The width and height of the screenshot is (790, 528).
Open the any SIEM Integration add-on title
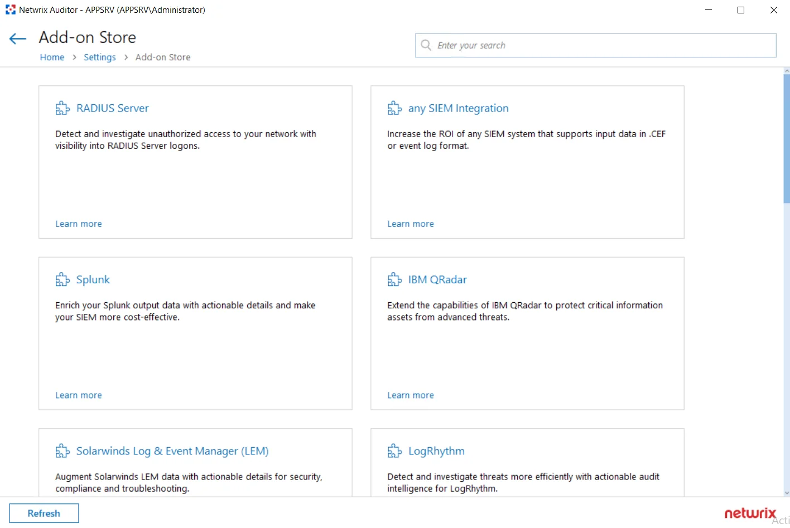coord(458,108)
